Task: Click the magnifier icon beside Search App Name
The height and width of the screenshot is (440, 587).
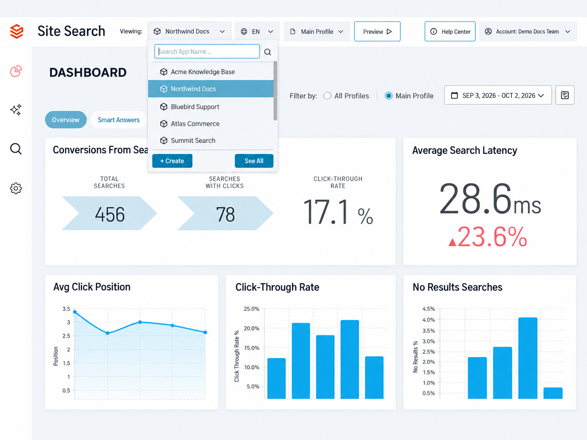Action: pyautogui.click(x=268, y=52)
